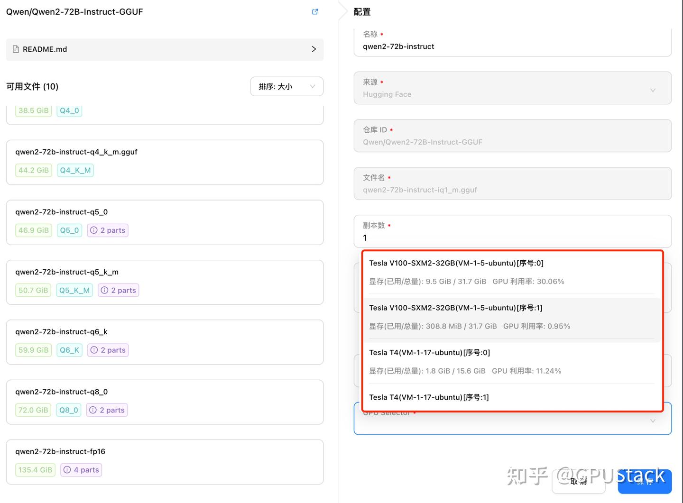Open the Hugging Face source dropdown
The image size is (683, 503).
[x=513, y=88]
